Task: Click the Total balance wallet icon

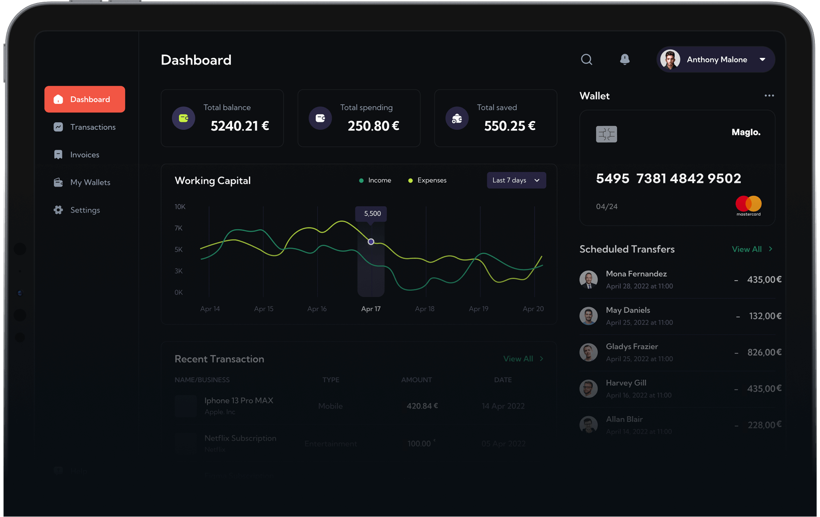Action: click(184, 118)
